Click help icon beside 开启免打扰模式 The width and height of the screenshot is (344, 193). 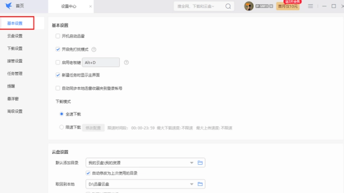point(94,49)
